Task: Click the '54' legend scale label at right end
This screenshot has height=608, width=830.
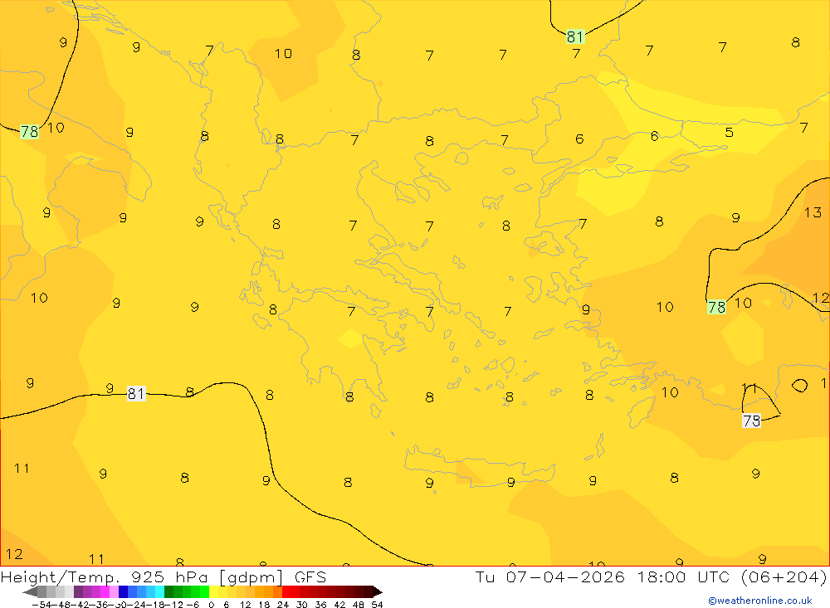Action: [x=377, y=605]
